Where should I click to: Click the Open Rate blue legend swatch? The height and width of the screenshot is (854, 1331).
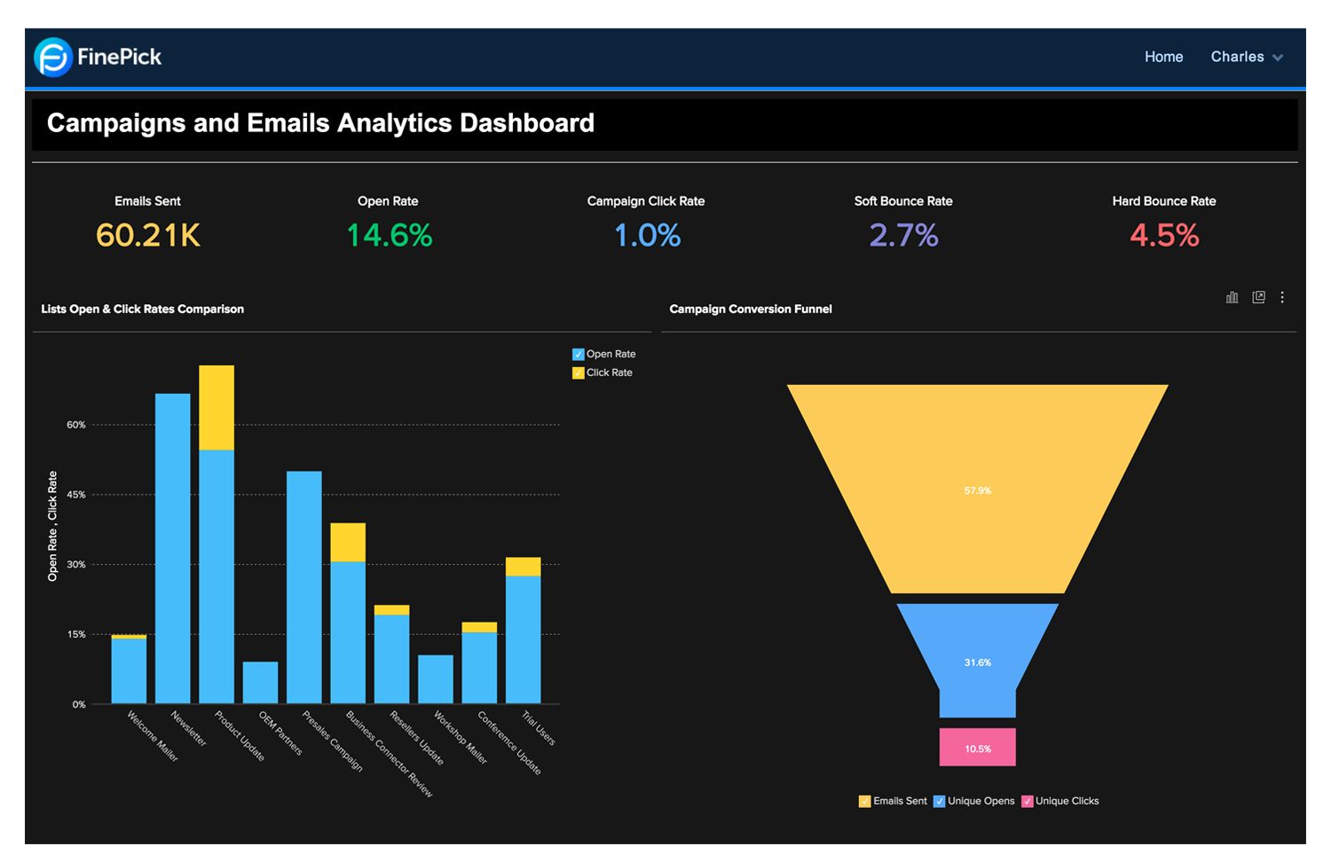click(x=578, y=353)
